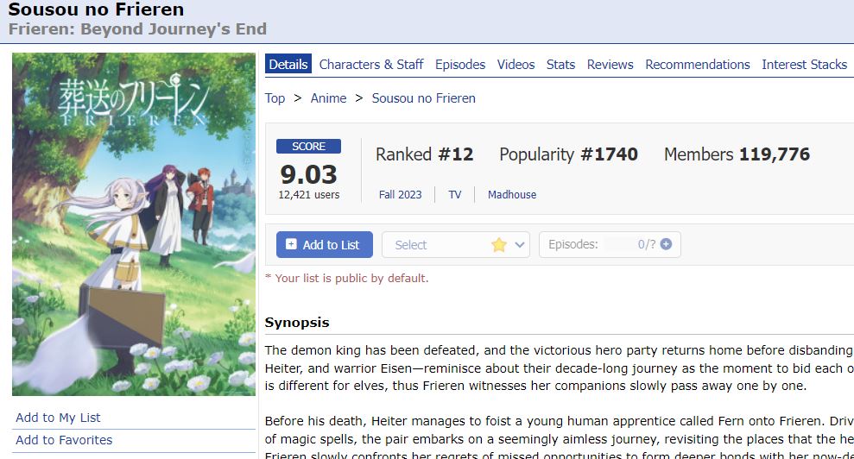854x459 pixels.
Task: Click the SCORE label badge
Action: click(308, 147)
